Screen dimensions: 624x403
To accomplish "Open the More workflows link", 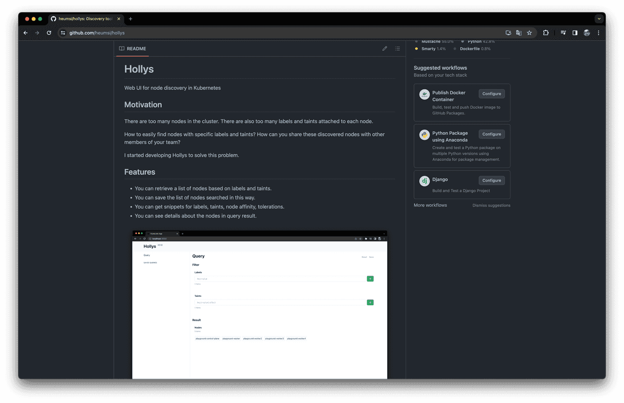I will tap(430, 205).
